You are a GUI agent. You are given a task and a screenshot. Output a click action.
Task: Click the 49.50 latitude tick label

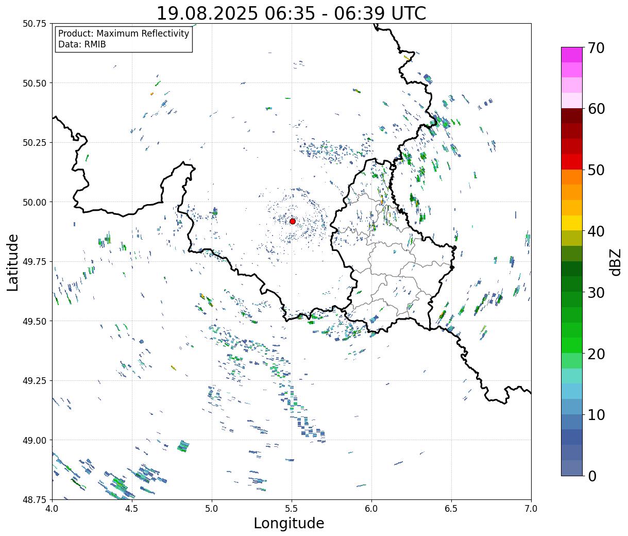(x=35, y=321)
